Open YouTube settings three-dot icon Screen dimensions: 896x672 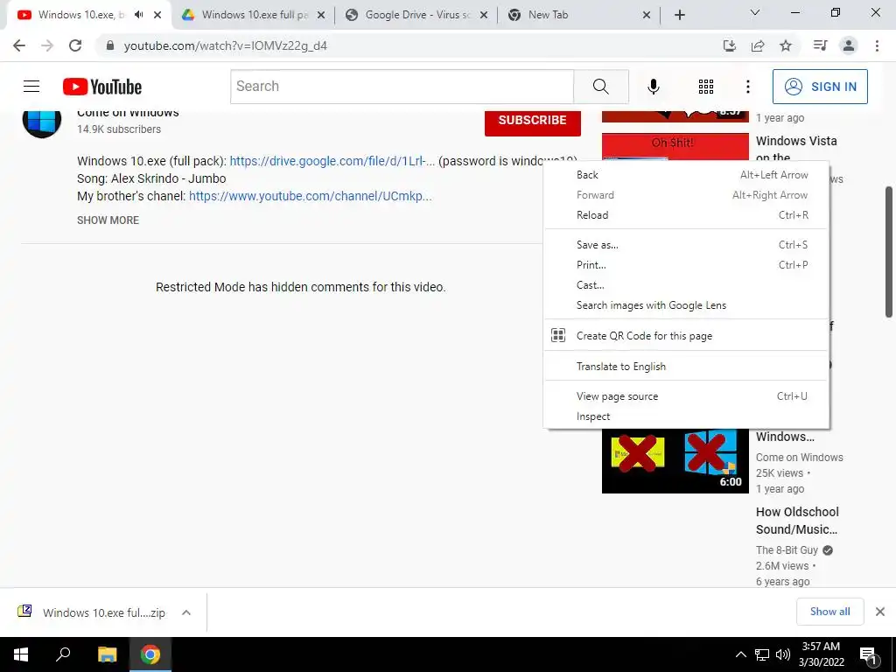747,87
